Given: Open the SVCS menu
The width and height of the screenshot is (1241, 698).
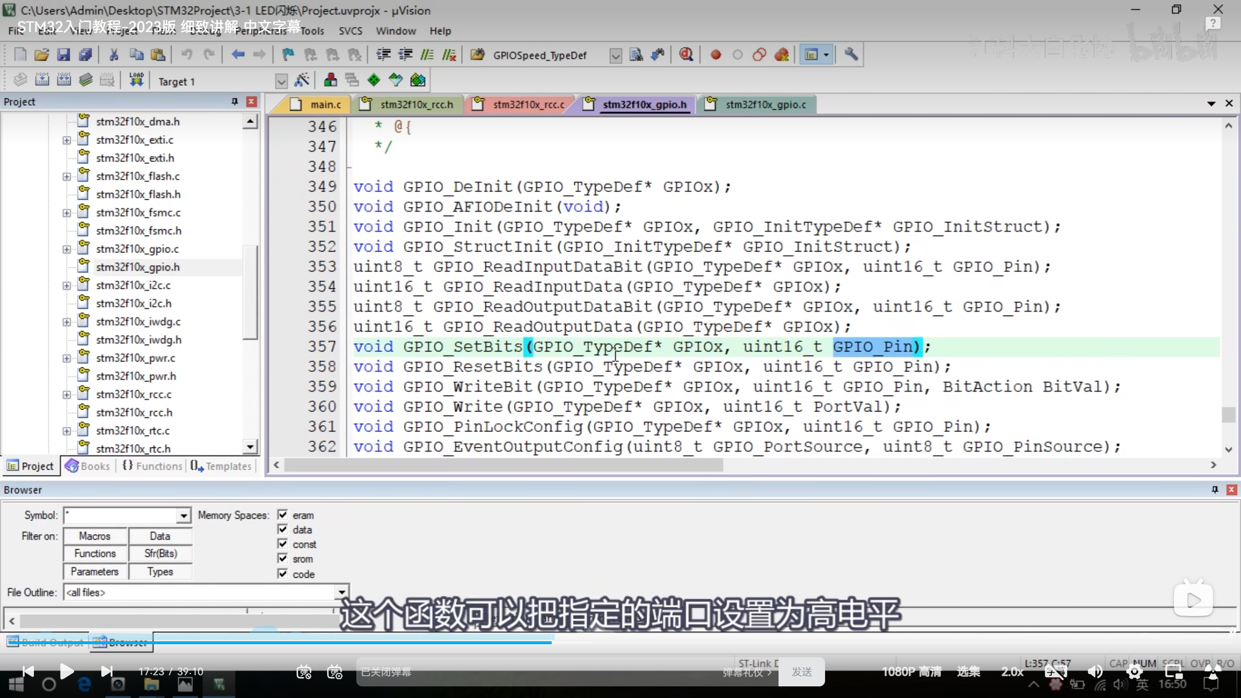Looking at the screenshot, I should 350,31.
